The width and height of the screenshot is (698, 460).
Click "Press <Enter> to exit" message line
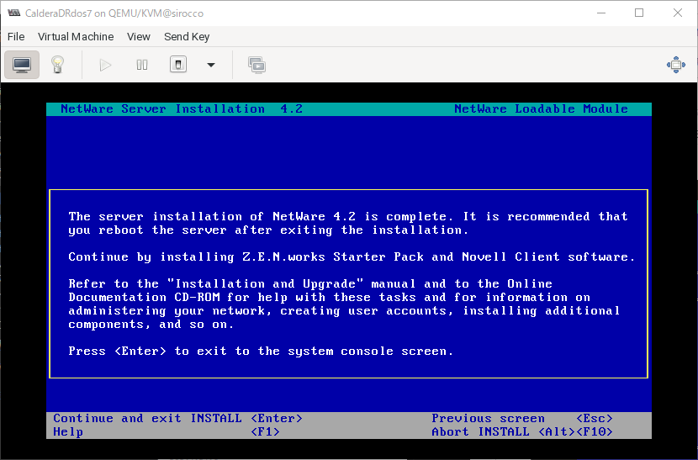[261, 351]
